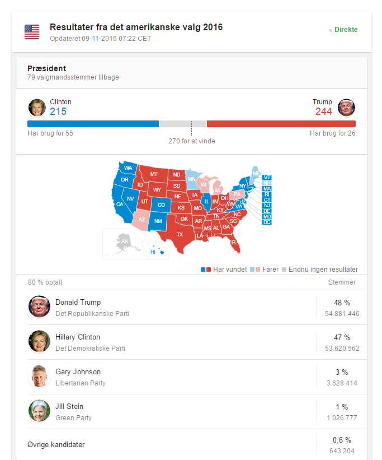Click the red Trump electoral vote bar
This screenshot has height=460, width=382.
[x=281, y=124]
